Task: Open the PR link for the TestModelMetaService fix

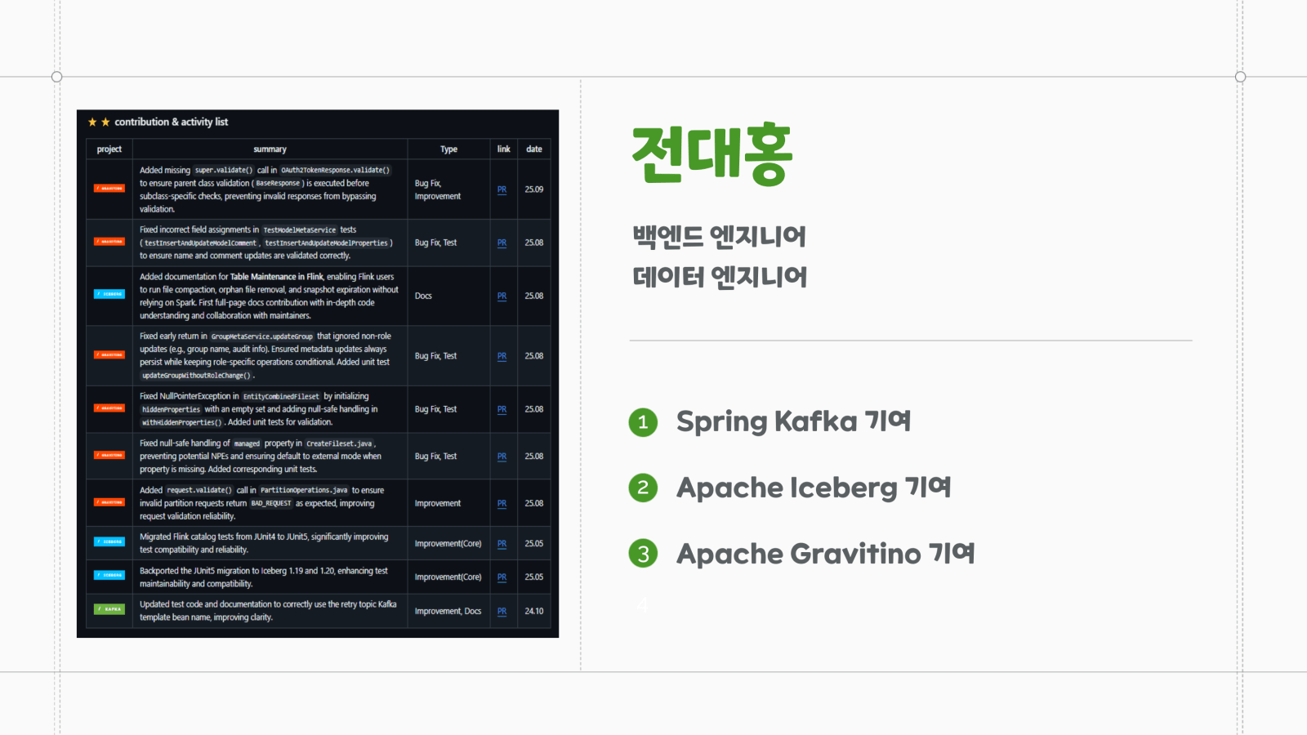Action: (502, 243)
